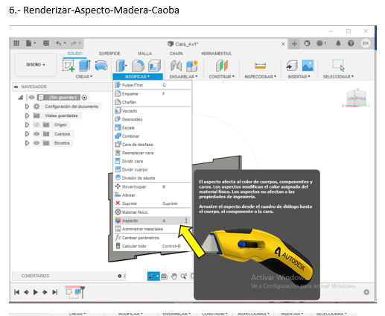Image resolution: width=385 pixels, height=316 pixels.
Task: Click the Zoom magnifier tool
Action: click(x=183, y=276)
